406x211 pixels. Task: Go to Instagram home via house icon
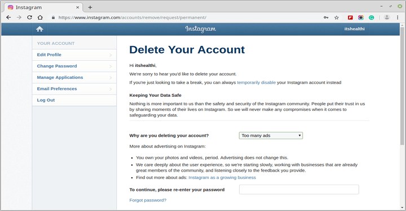(x=39, y=29)
